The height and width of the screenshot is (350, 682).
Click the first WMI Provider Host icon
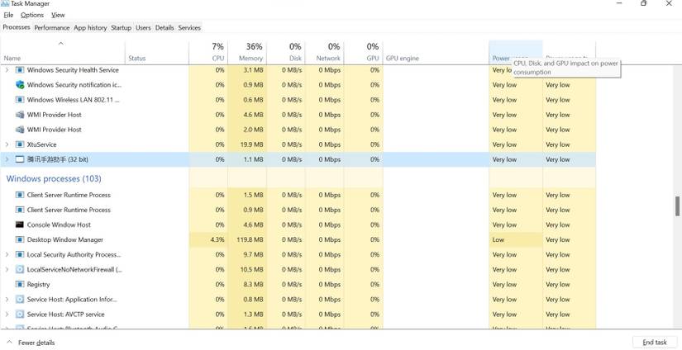tap(20, 115)
